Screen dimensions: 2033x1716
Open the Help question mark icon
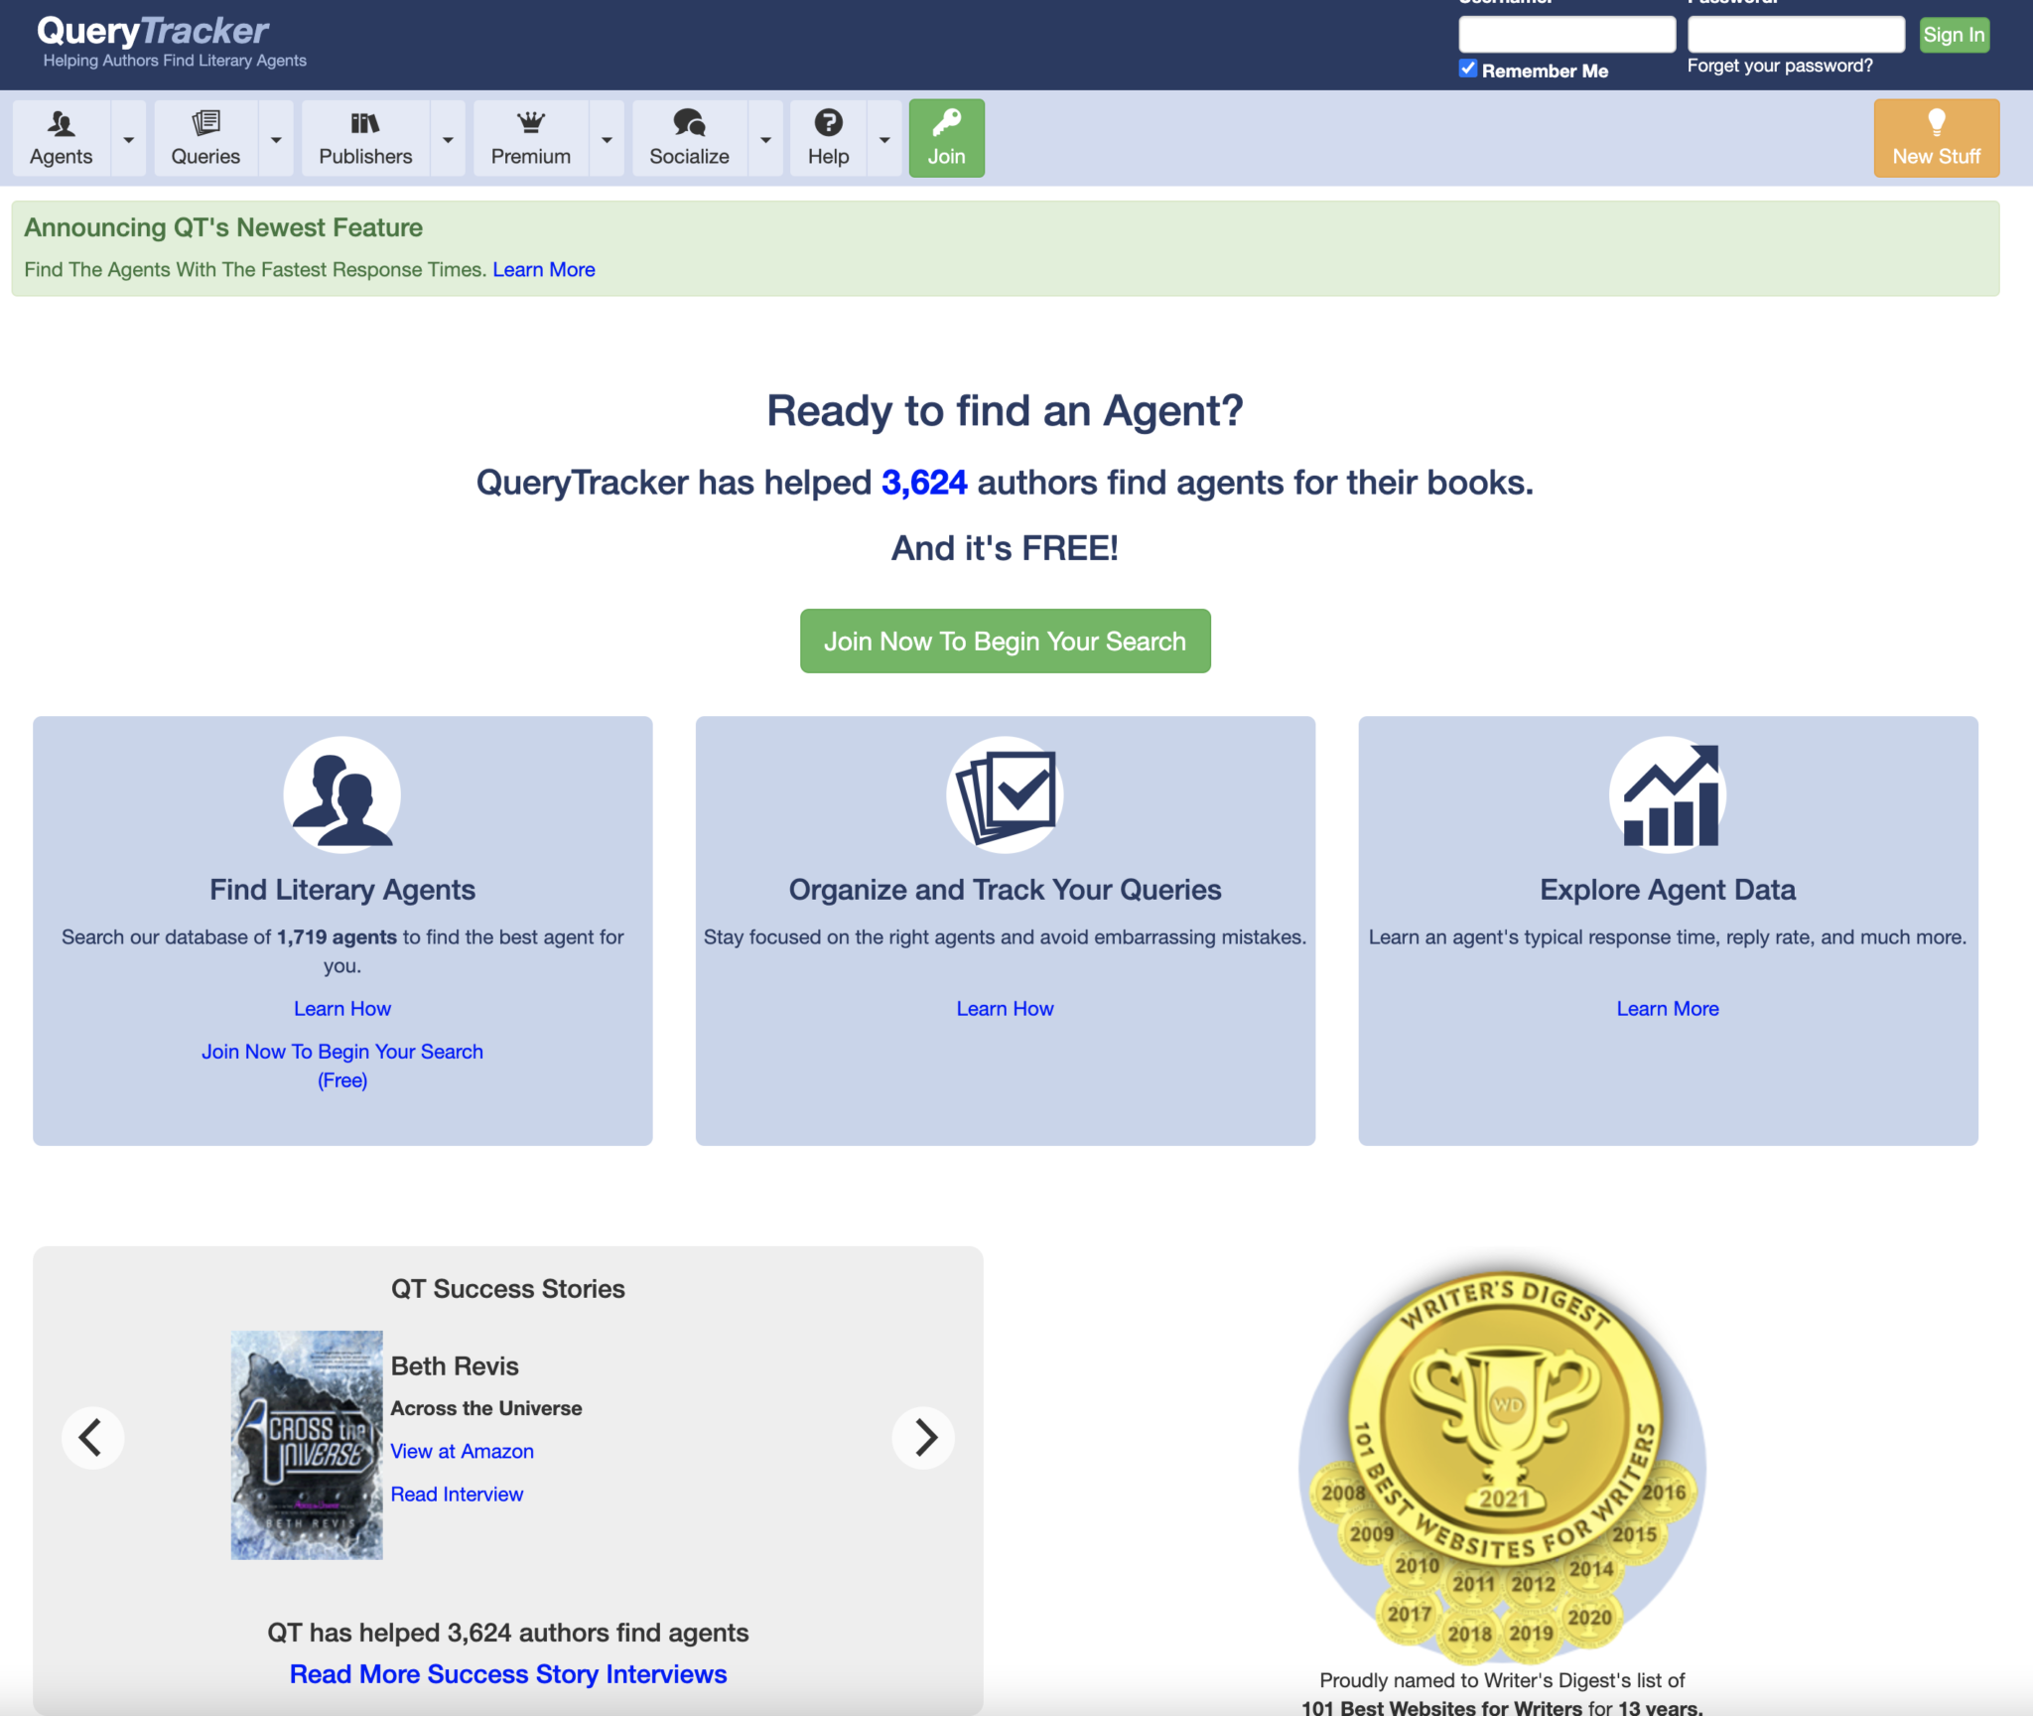pos(828,123)
